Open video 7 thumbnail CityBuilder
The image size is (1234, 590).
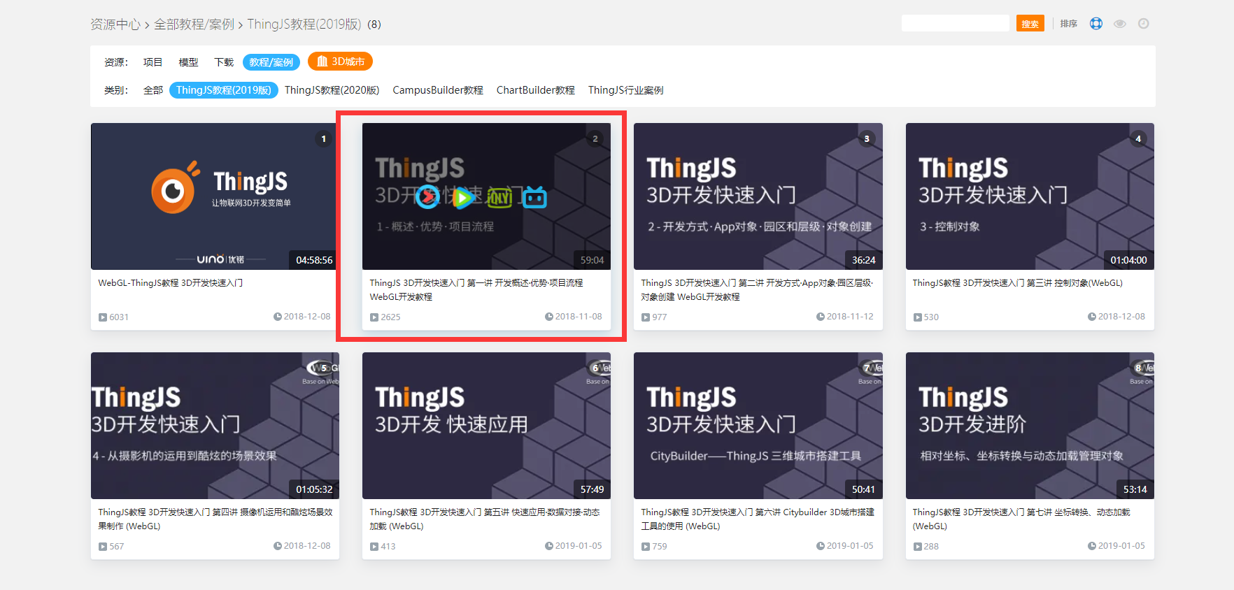pos(758,426)
